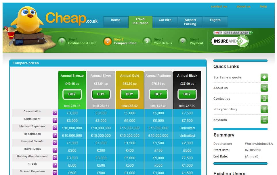The width and height of the screenshot is (277, 175).
Task: Click the yellow chick mascot image
Action: [28, 20]
